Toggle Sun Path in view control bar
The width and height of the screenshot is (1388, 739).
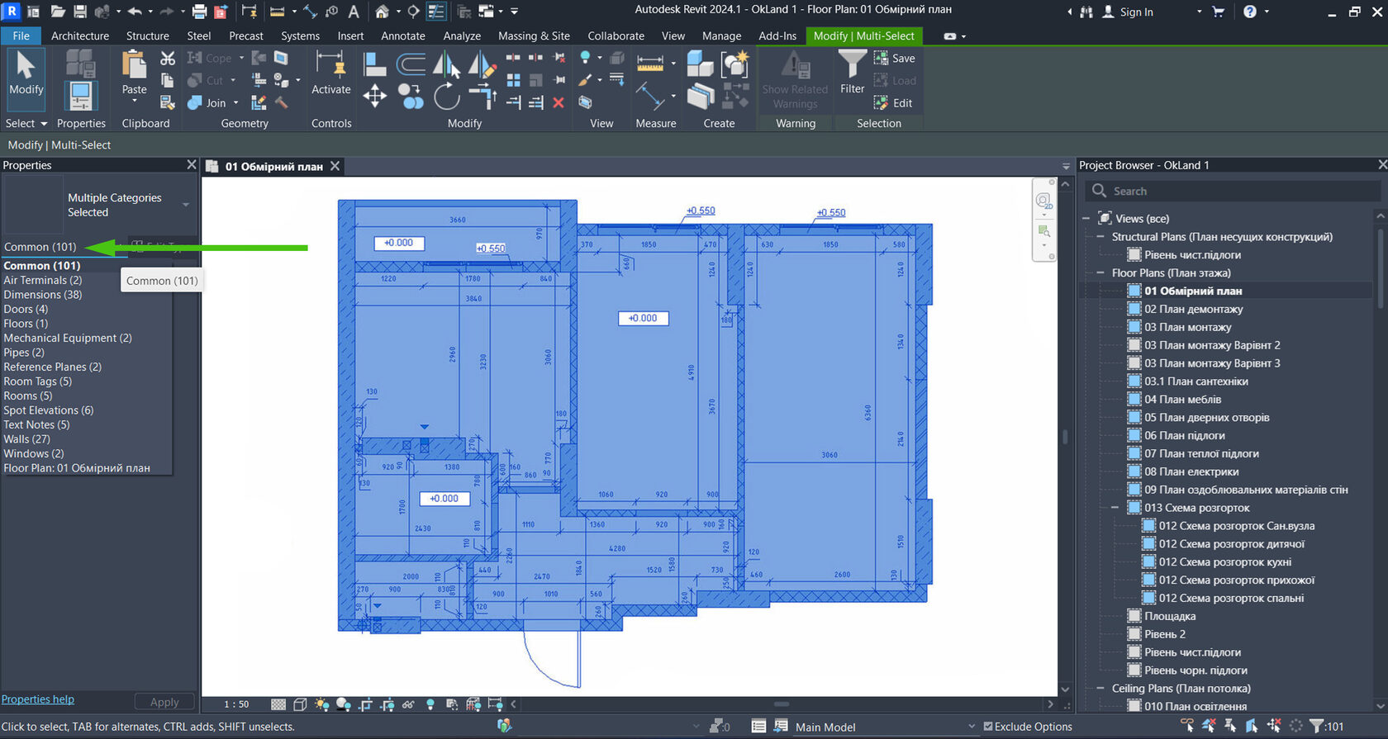tap(321, 704)
